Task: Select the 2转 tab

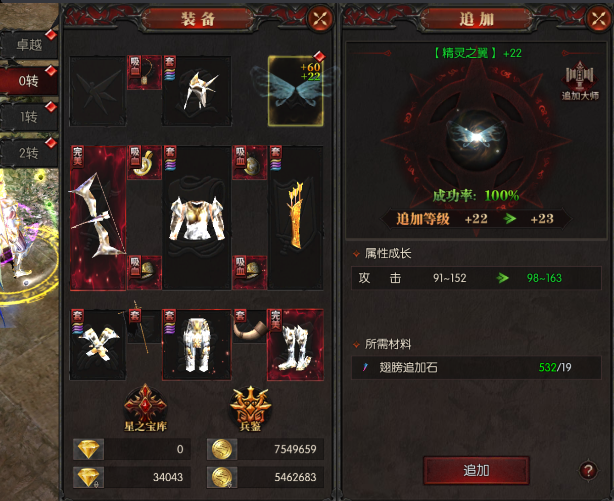Action: pos(29,153)
